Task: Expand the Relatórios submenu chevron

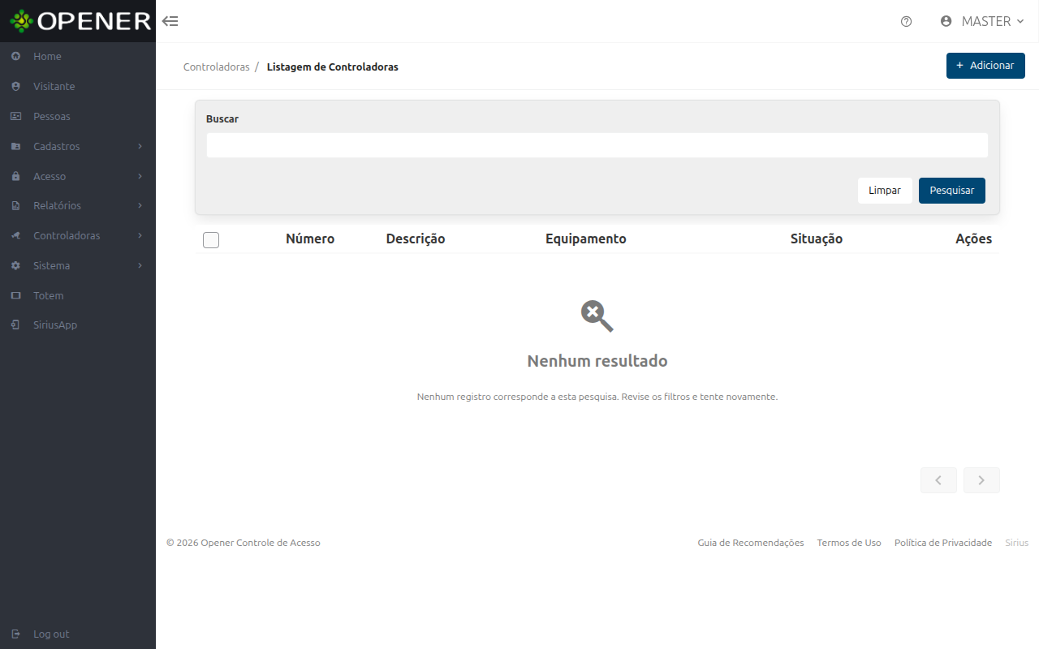Action: pos(140,206)
